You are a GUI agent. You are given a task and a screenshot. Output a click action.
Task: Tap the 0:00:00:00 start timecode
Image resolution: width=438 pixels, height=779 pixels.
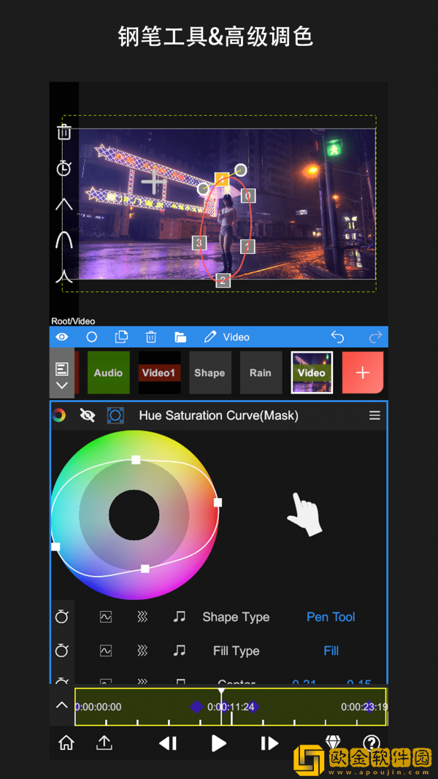[99, 707]
